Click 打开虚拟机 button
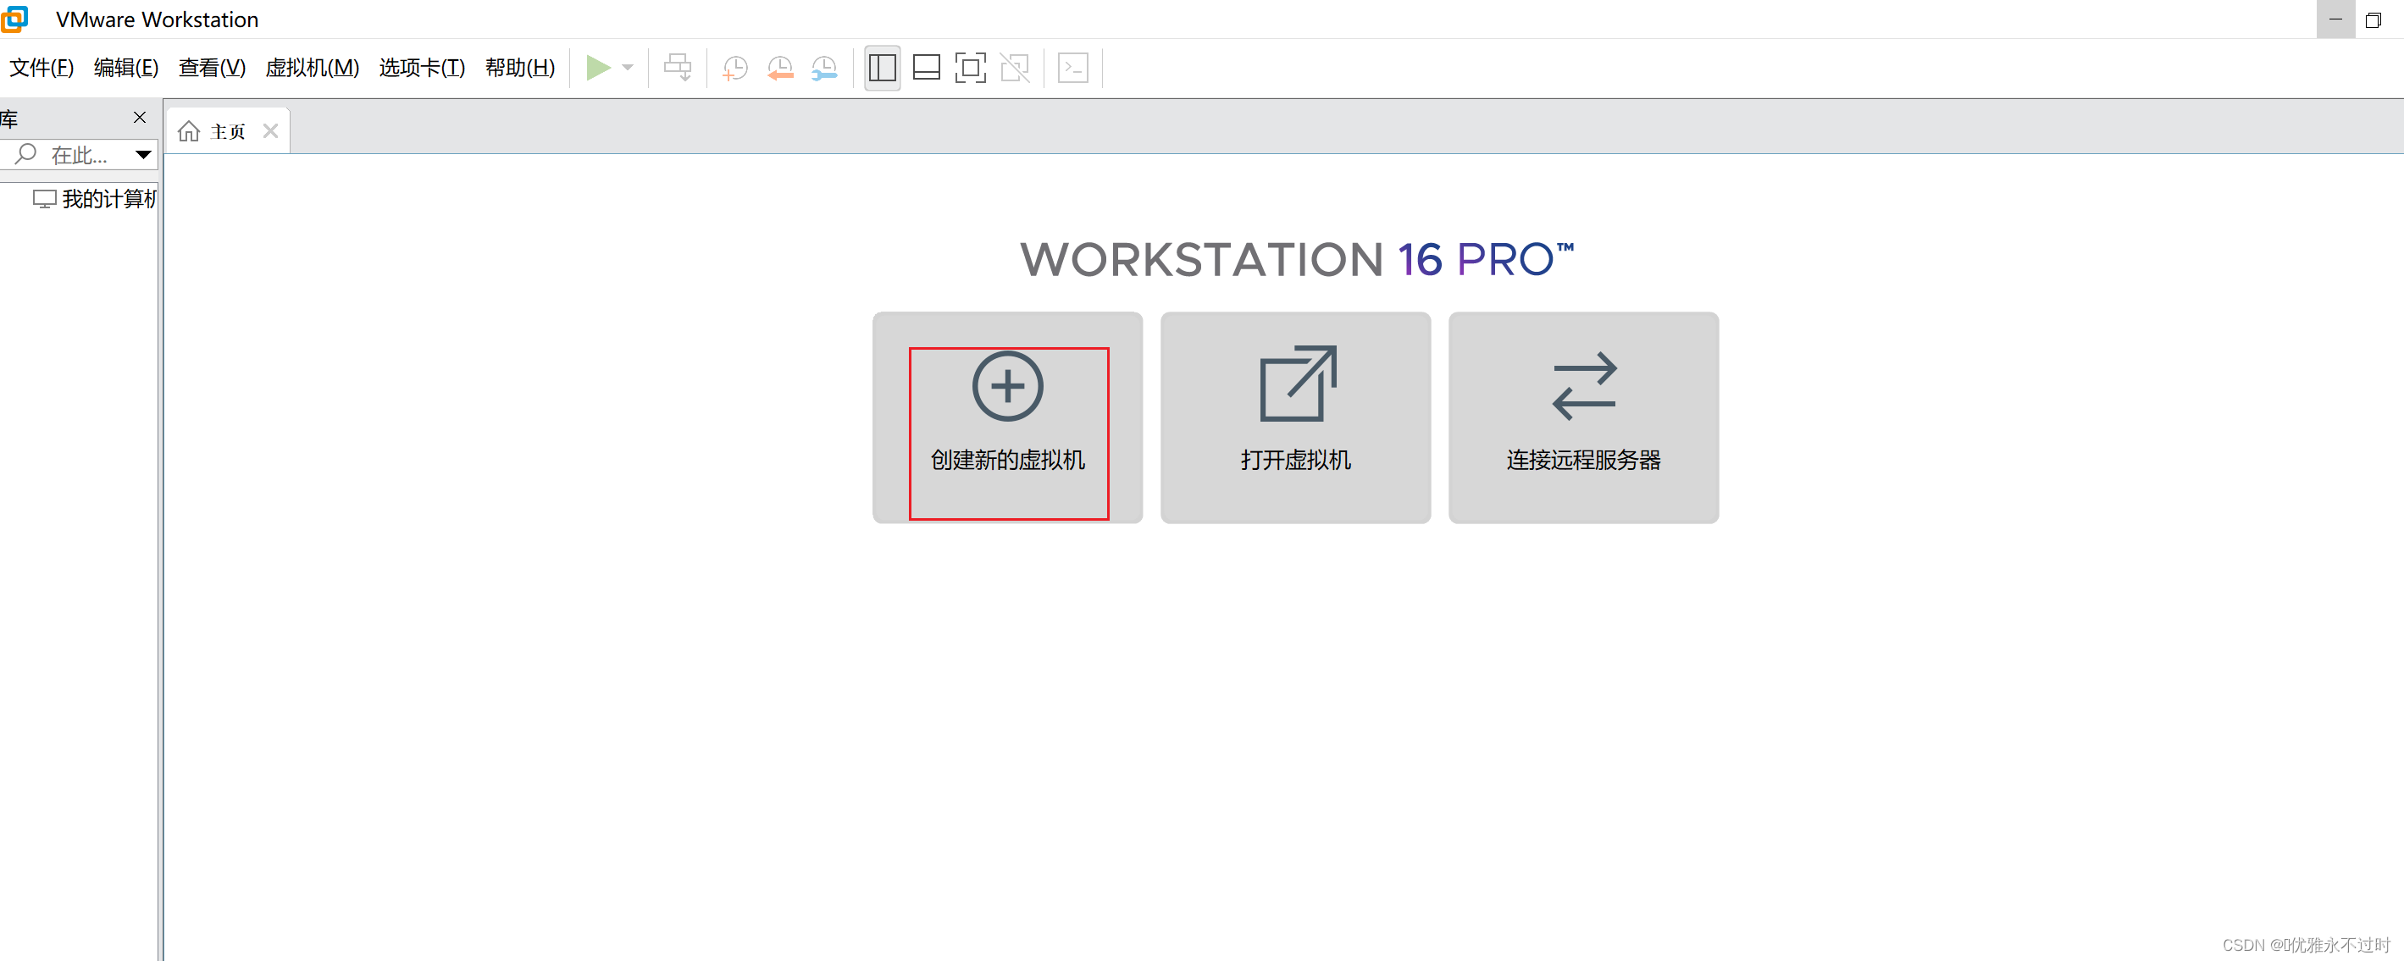 [x=1295, y=417]
